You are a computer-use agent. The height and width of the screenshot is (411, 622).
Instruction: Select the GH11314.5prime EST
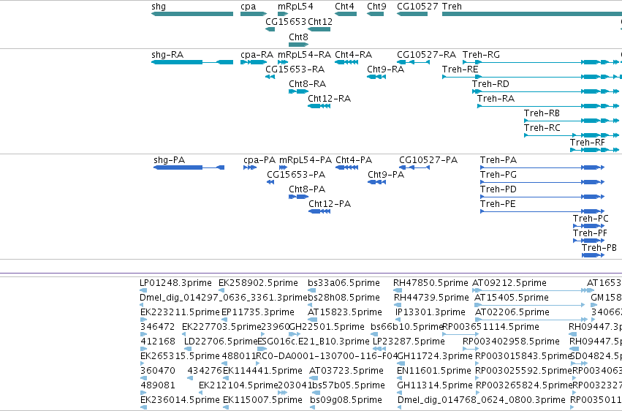(x=400, y=393)
